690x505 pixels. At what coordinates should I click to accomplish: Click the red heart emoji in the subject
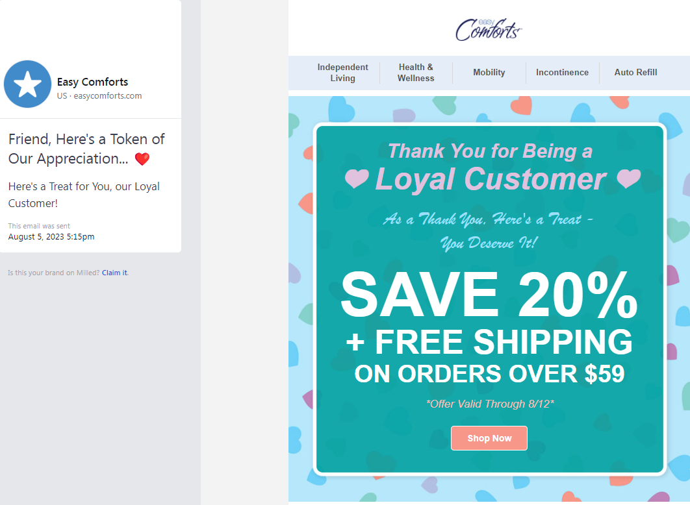click(x=142, y=159)
